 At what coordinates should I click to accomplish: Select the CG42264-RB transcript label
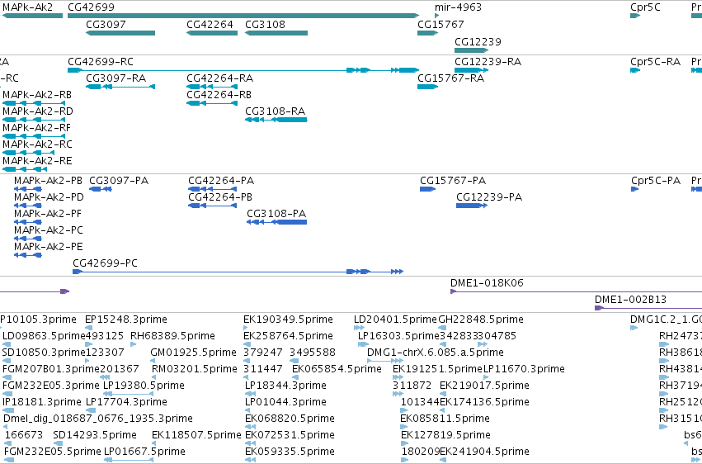pyautogui.click(x=219, y=95)
